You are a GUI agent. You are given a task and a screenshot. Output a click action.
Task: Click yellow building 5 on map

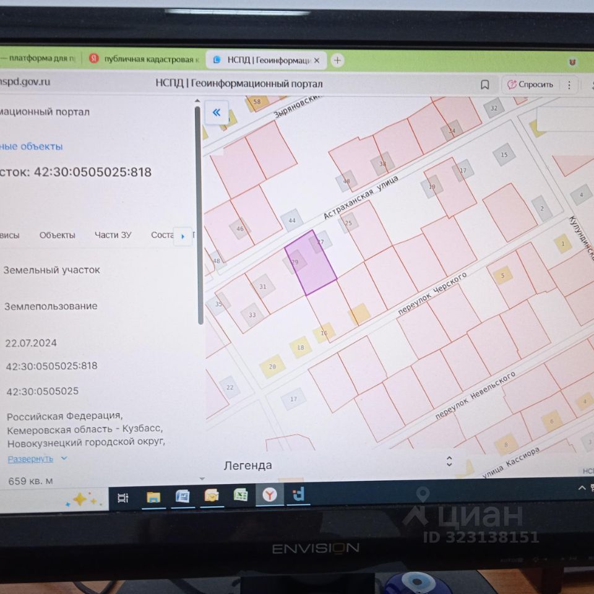pos(502,275)
